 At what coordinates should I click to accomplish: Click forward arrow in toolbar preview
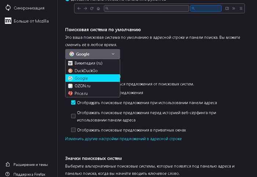click(85, 8)
